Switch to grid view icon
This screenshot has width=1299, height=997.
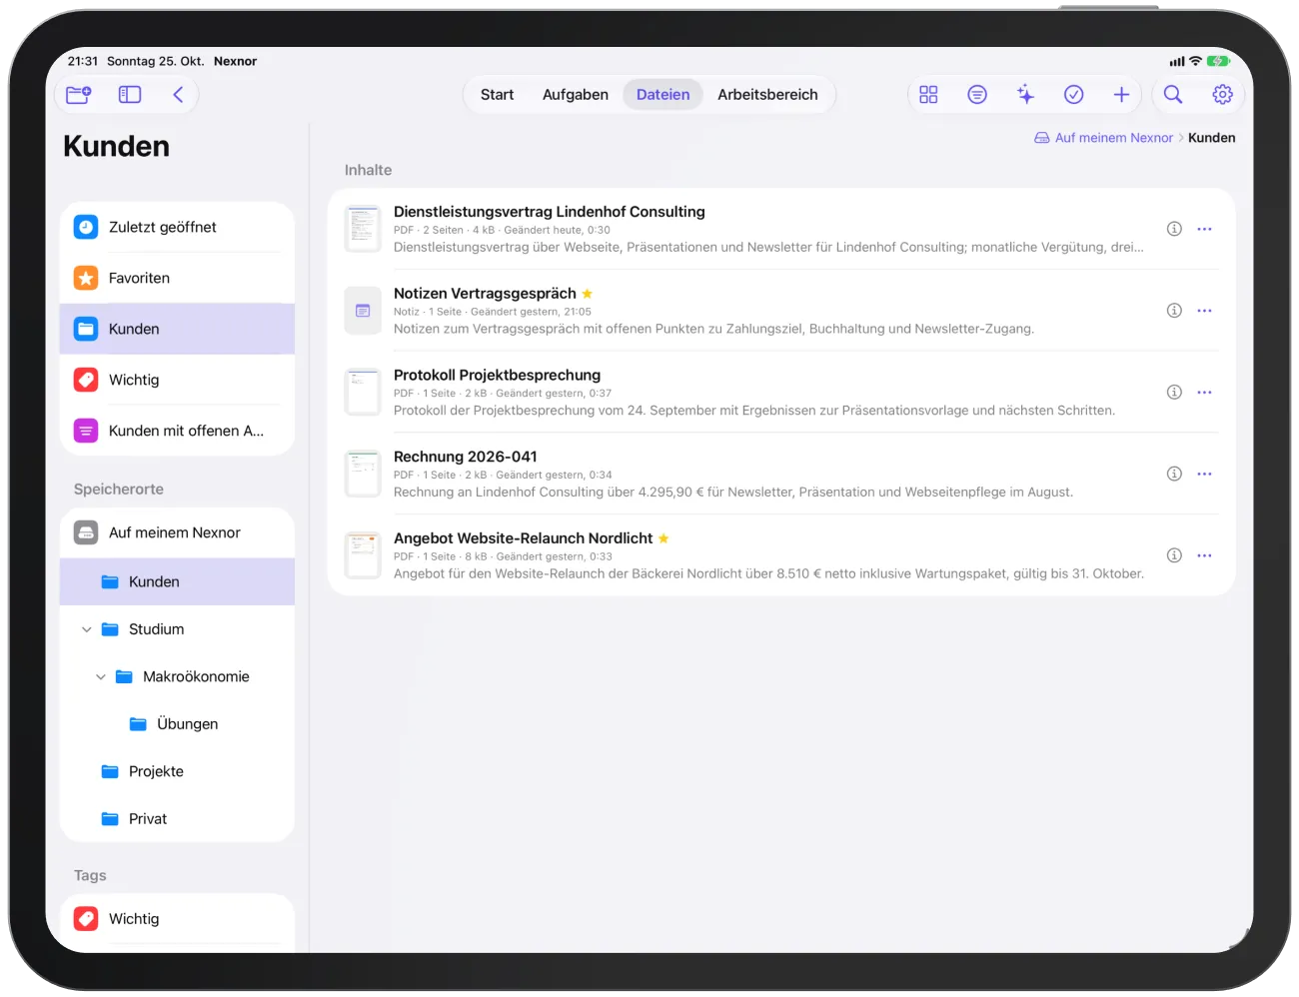click(x=928, y=95)
